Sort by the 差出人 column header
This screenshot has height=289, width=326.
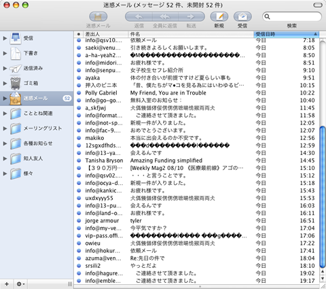106,34
